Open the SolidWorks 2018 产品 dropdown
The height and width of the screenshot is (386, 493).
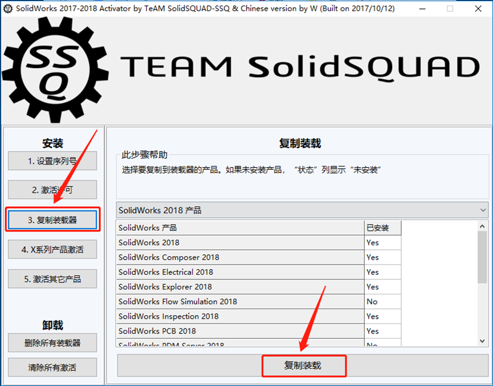(299, 210)
